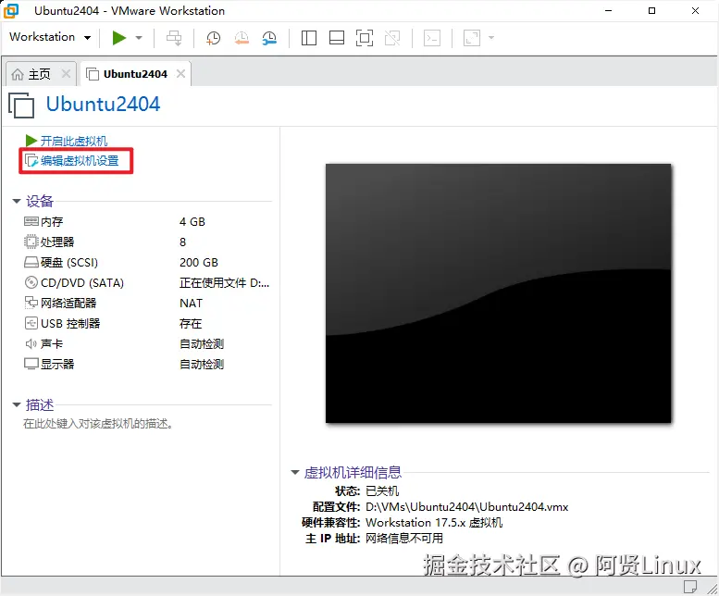The height and width of the screenshot is (596, 719).
Task: Click the description field 在此处键入对该虚拟机的描述
Action: (98, 424)
